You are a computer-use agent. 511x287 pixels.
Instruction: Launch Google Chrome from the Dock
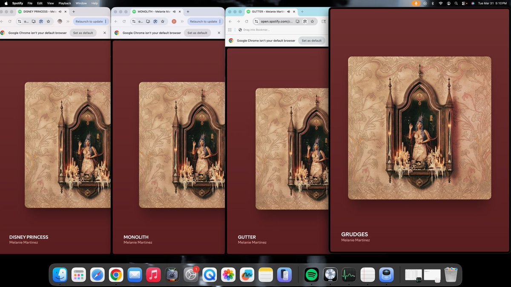(116, 275)
